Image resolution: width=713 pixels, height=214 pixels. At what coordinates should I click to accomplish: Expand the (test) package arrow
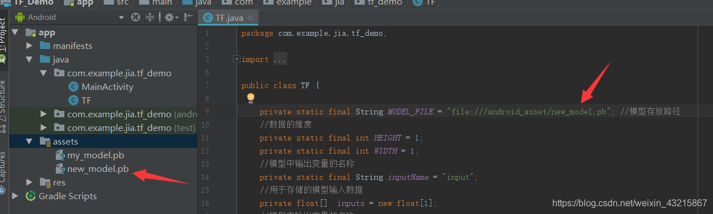point(44,127)
